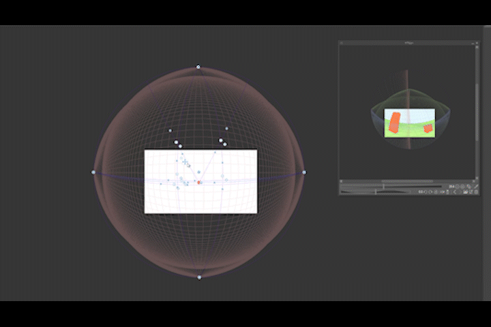Click the first icon right of the rotation slider
Viewport: 491px width, 327px height.
point(420,192)
